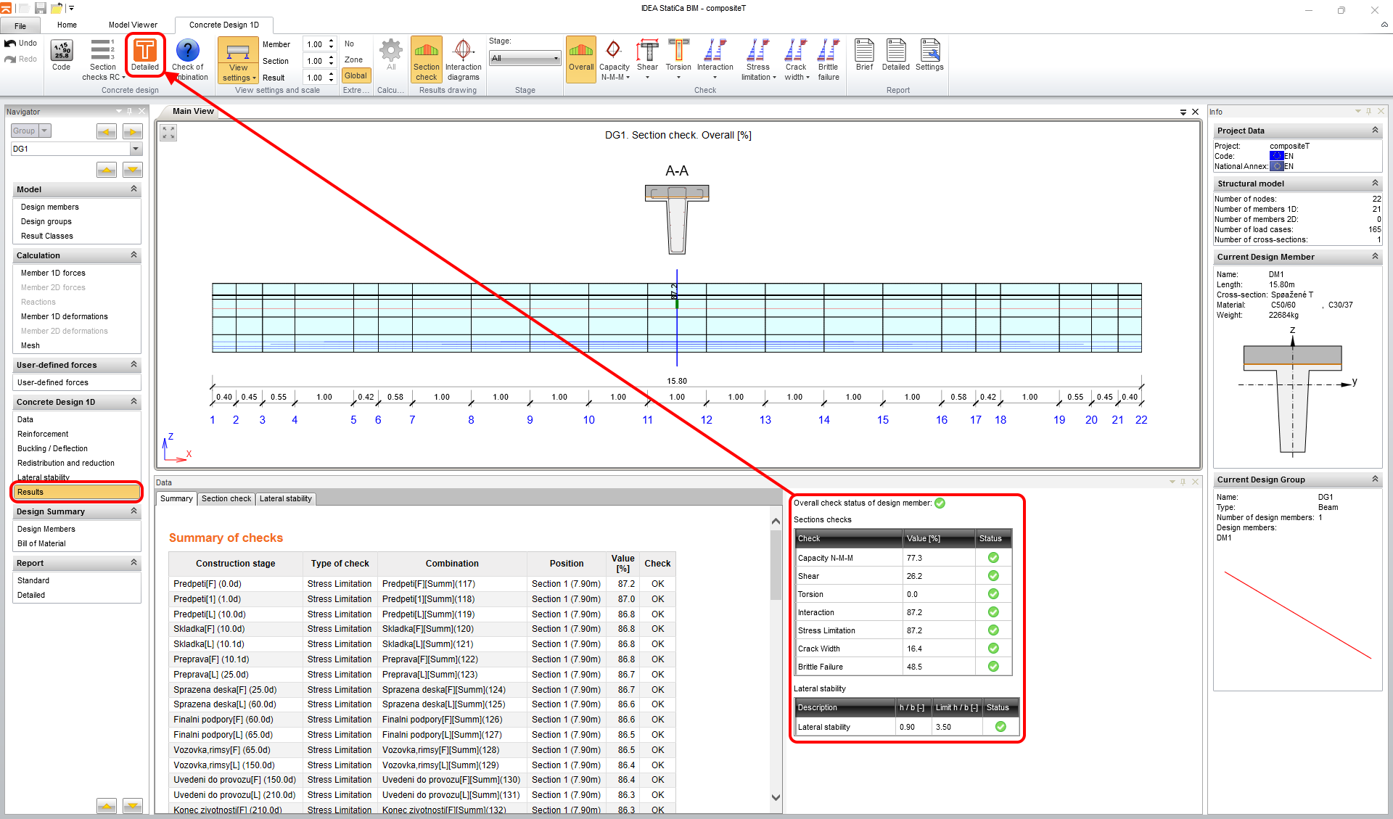Open the Interaction diagrams tool
This screenshot has height=819, width=1393.
point(464,58)
